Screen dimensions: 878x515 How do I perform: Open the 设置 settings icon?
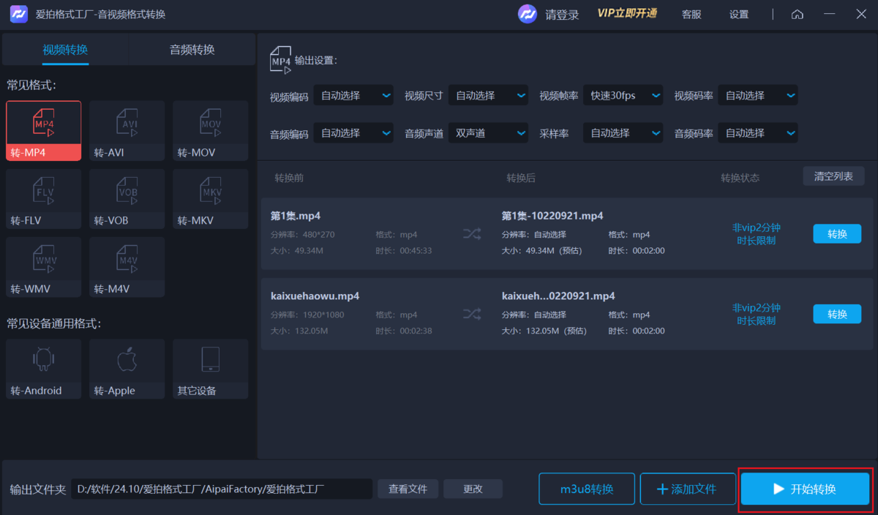738,13
